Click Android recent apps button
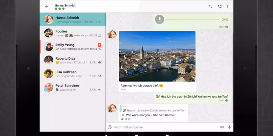The width and height of the screenshot is (273, 136). [167, 135]
